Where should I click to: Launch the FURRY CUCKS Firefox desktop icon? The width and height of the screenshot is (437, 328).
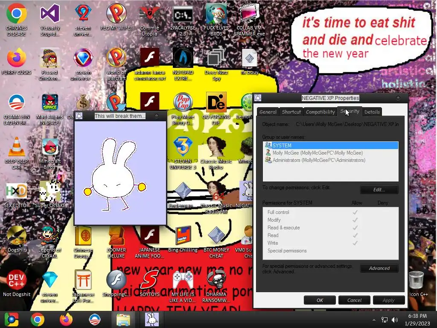pyautogui.click(x=16, y=61)
